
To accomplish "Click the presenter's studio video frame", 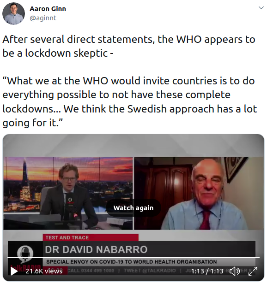I will (68, 194).
